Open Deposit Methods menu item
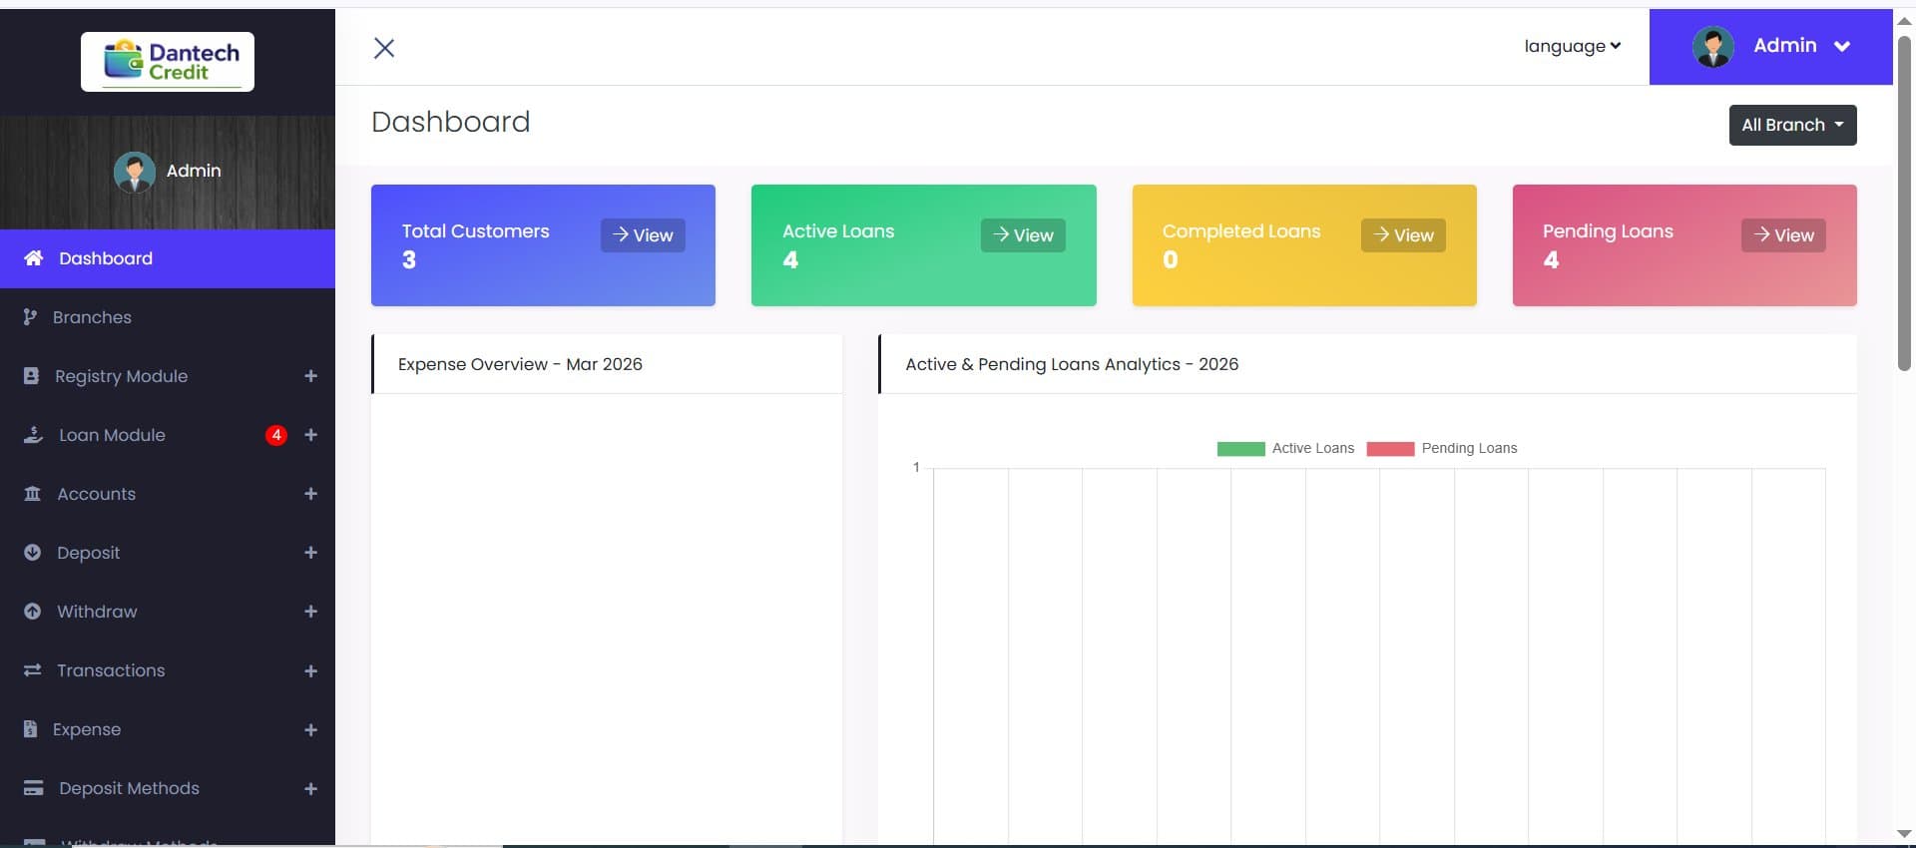Screen dimensions: 1916x848 [x=129, y=788]
